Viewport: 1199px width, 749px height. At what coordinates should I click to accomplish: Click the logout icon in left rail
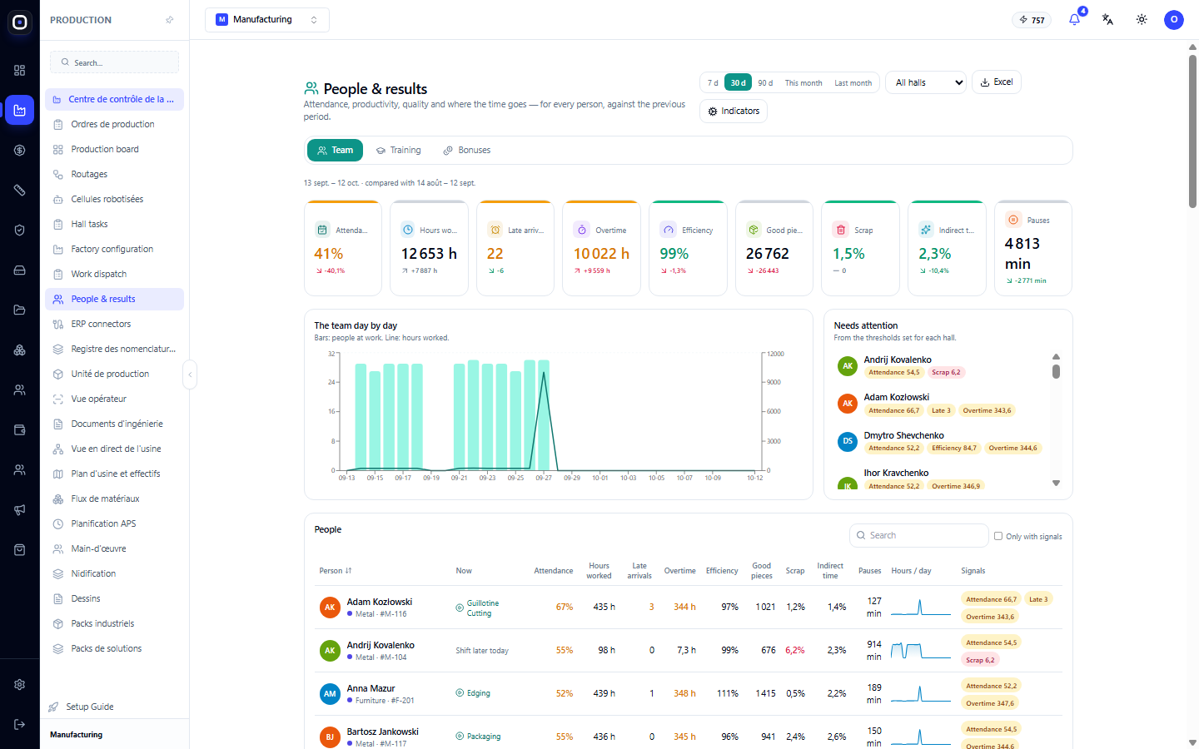20,724
